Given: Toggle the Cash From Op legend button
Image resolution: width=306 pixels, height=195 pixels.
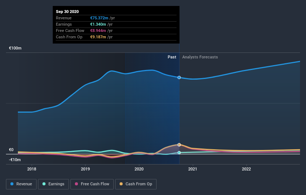Looking at the screenshot, I should pyautogui.click(x=136, y=184).
